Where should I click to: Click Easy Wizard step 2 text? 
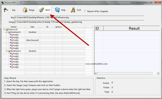pyautogui.click(x=32, y=85)
